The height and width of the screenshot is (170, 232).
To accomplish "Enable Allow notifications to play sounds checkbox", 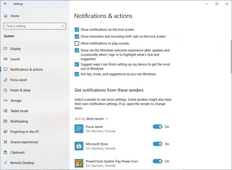I will pyautogui.click(x=77, y=43).
